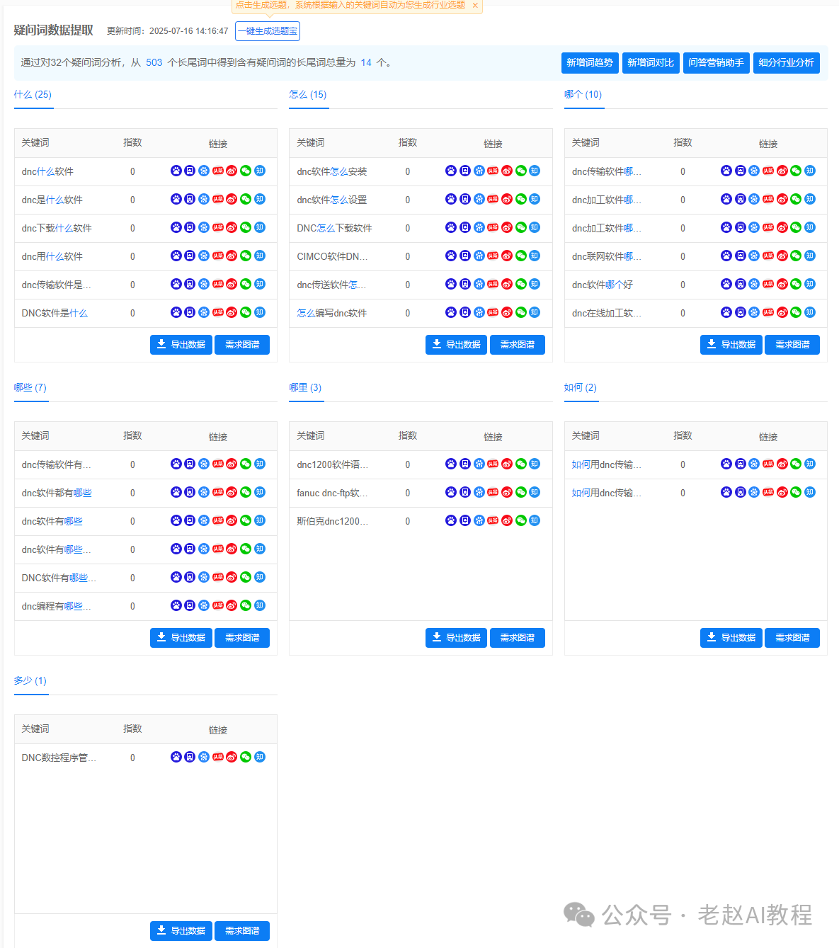Open Baidu icon in dnc软件都有哪些 row
This screenshot has width=839, height=948.
coord(176,492)
